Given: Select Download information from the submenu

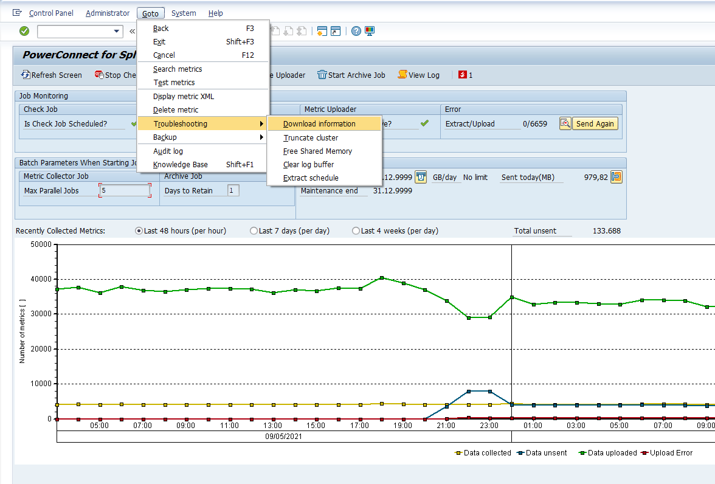Looking at the screenshot, I should point(318,123).
